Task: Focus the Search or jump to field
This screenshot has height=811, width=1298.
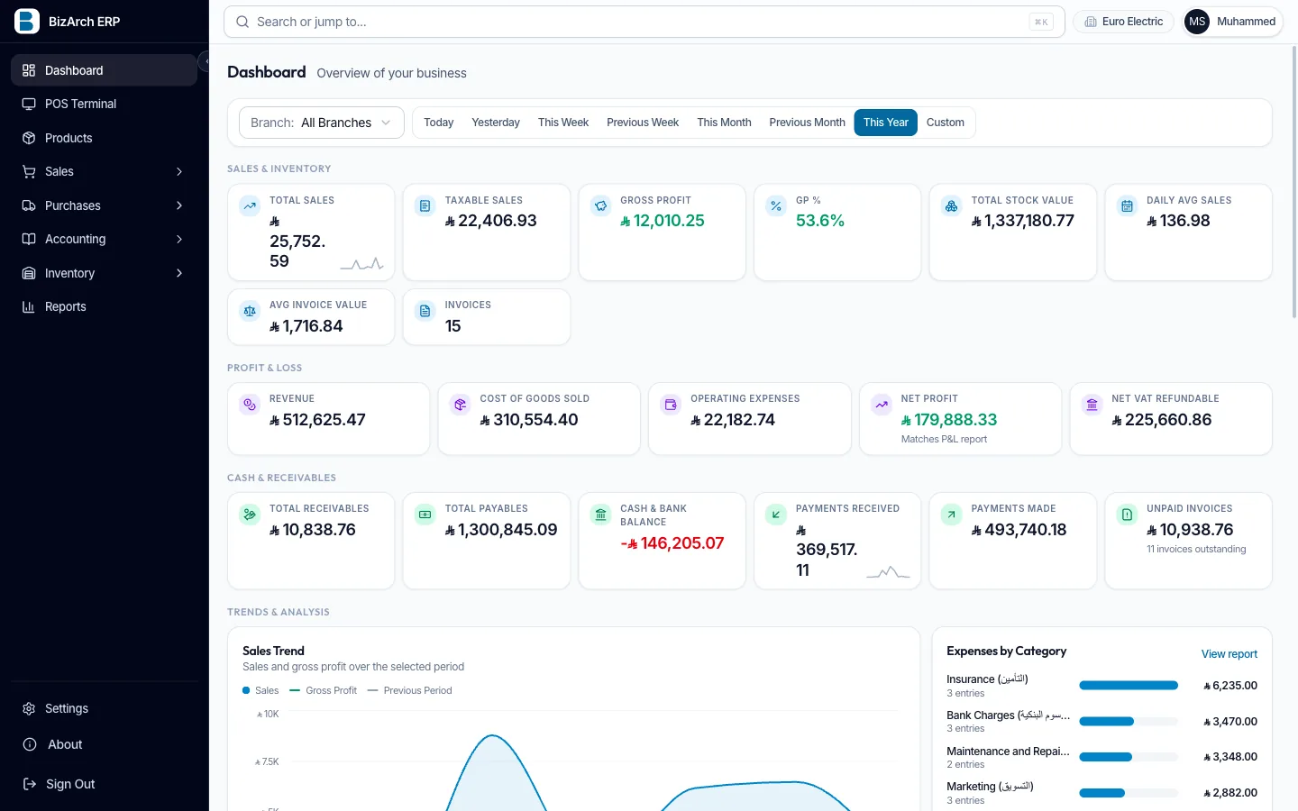Action: (644, 22)
